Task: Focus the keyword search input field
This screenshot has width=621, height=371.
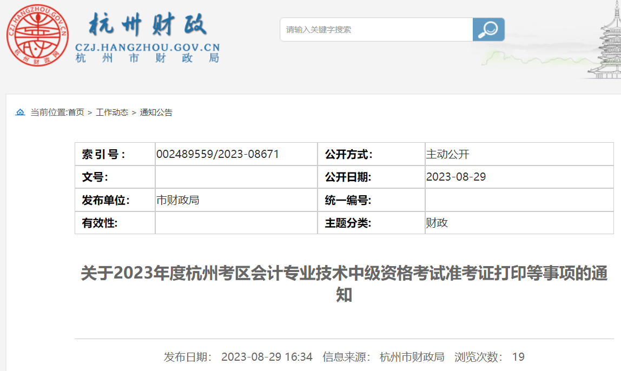Action: 376,30
